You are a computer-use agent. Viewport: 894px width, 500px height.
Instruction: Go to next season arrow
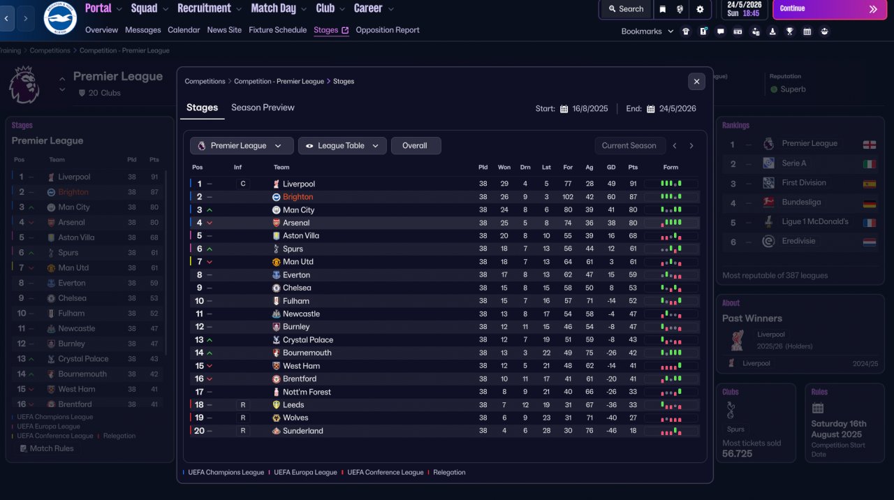691,146
